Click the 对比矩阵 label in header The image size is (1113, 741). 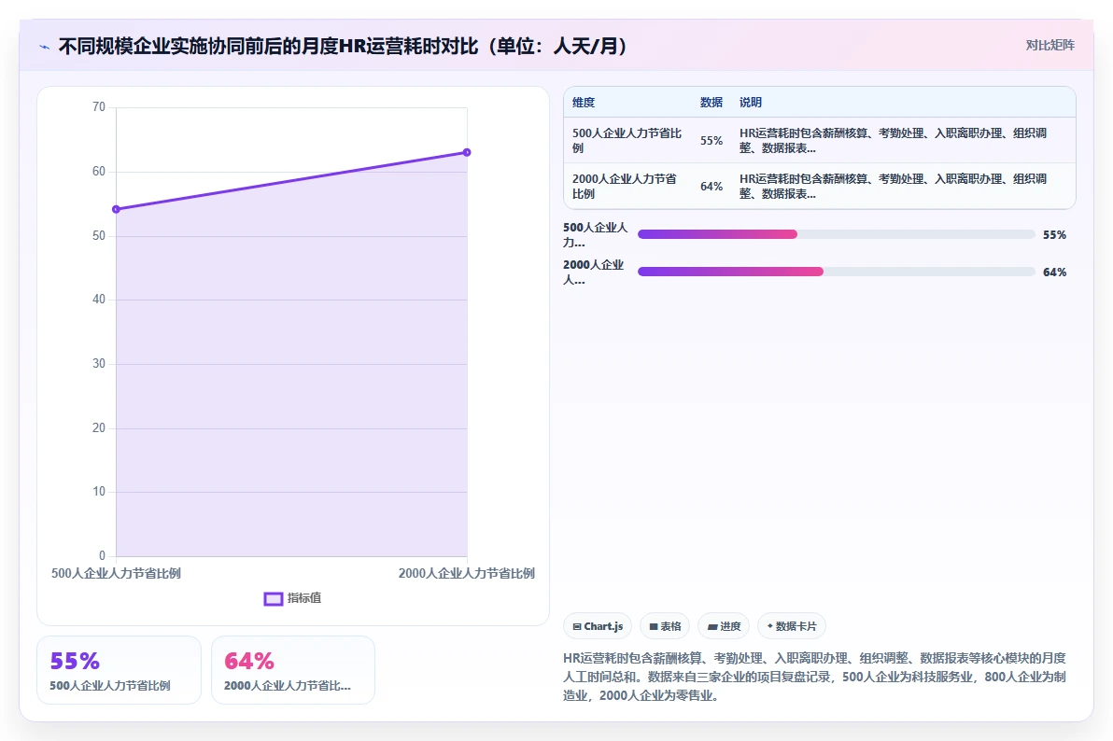[1050, 46]
